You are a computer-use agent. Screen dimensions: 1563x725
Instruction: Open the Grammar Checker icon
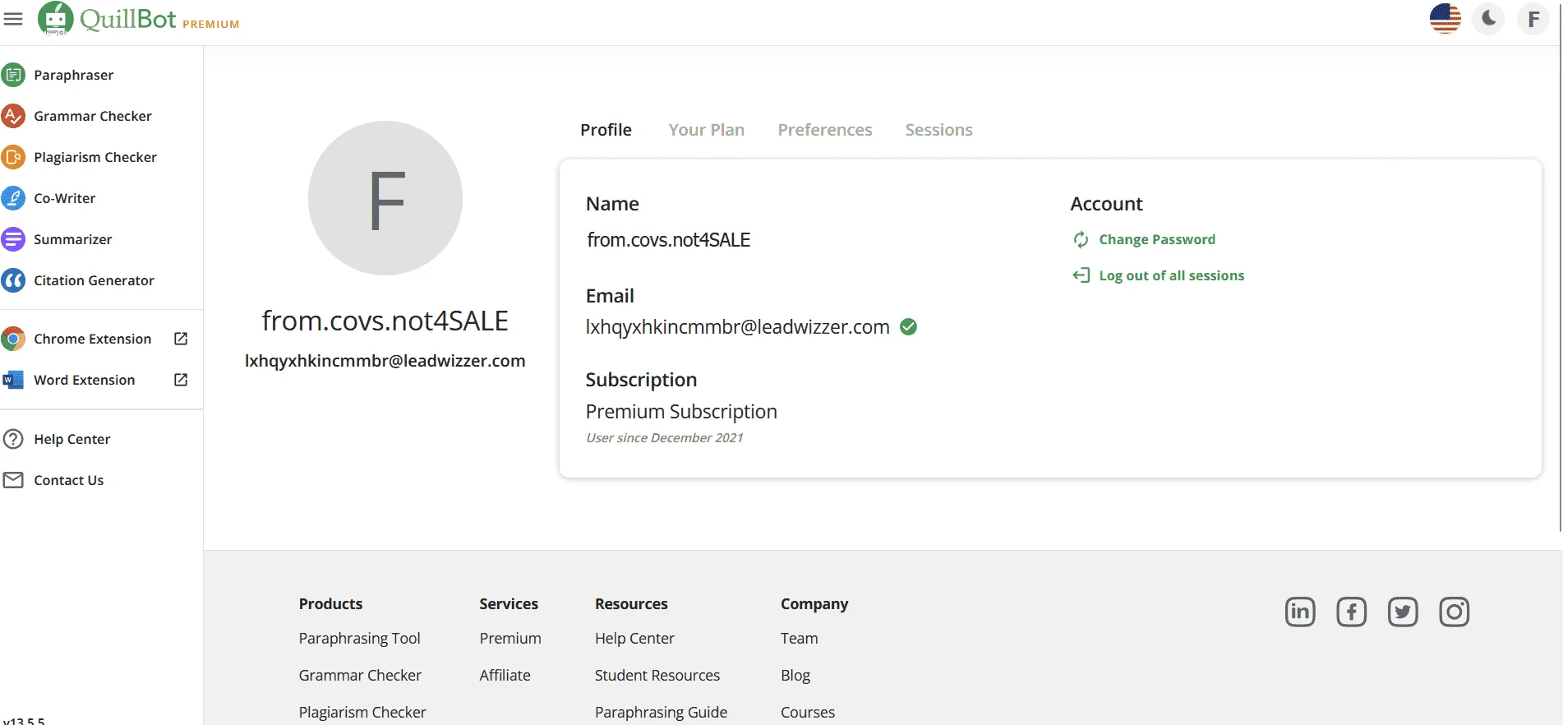12,116
